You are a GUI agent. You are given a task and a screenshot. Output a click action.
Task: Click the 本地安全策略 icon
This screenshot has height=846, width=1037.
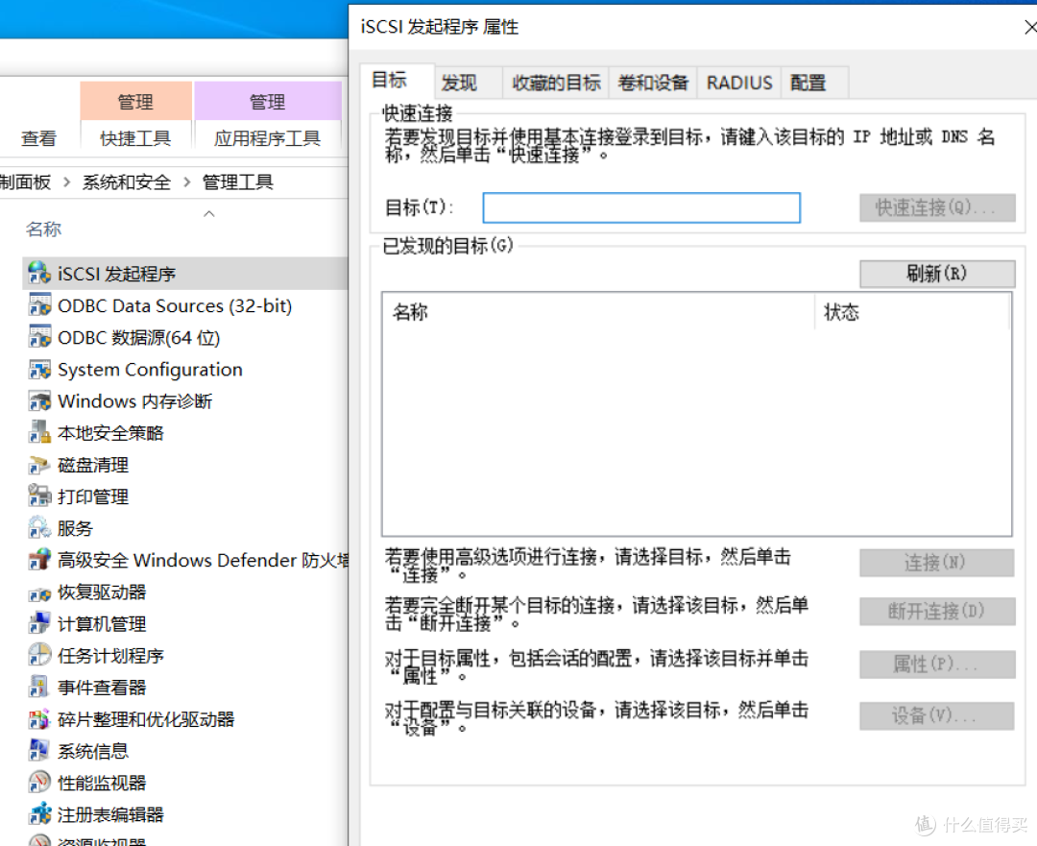39,432
